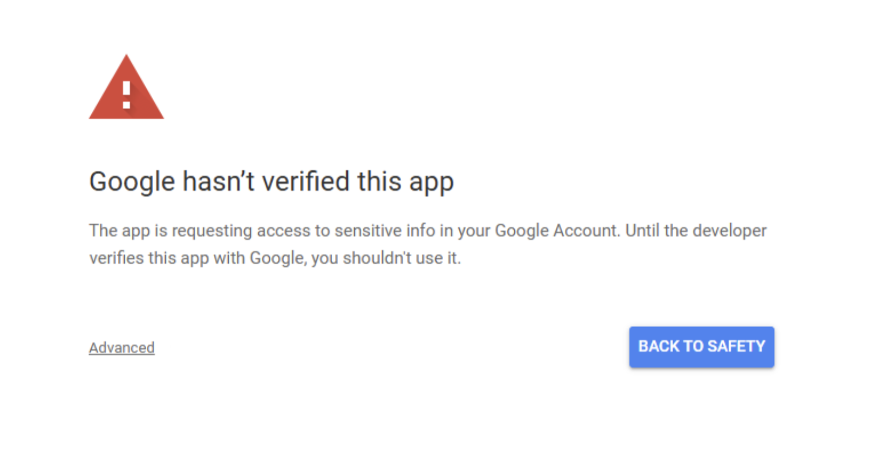Click the blue BACK TO SAFETY label text
The height and width of the screenshot is (473, 877).
[x=701, y=347]
